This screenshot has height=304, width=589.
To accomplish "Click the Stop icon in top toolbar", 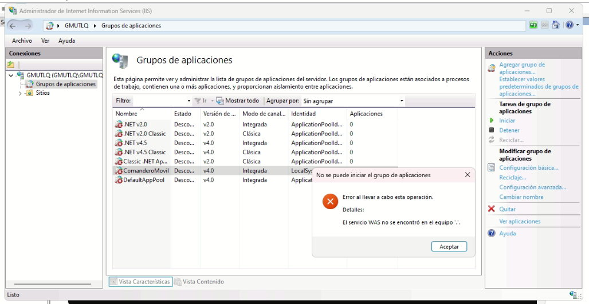I will pyautogui.click(x=544, y=25).
